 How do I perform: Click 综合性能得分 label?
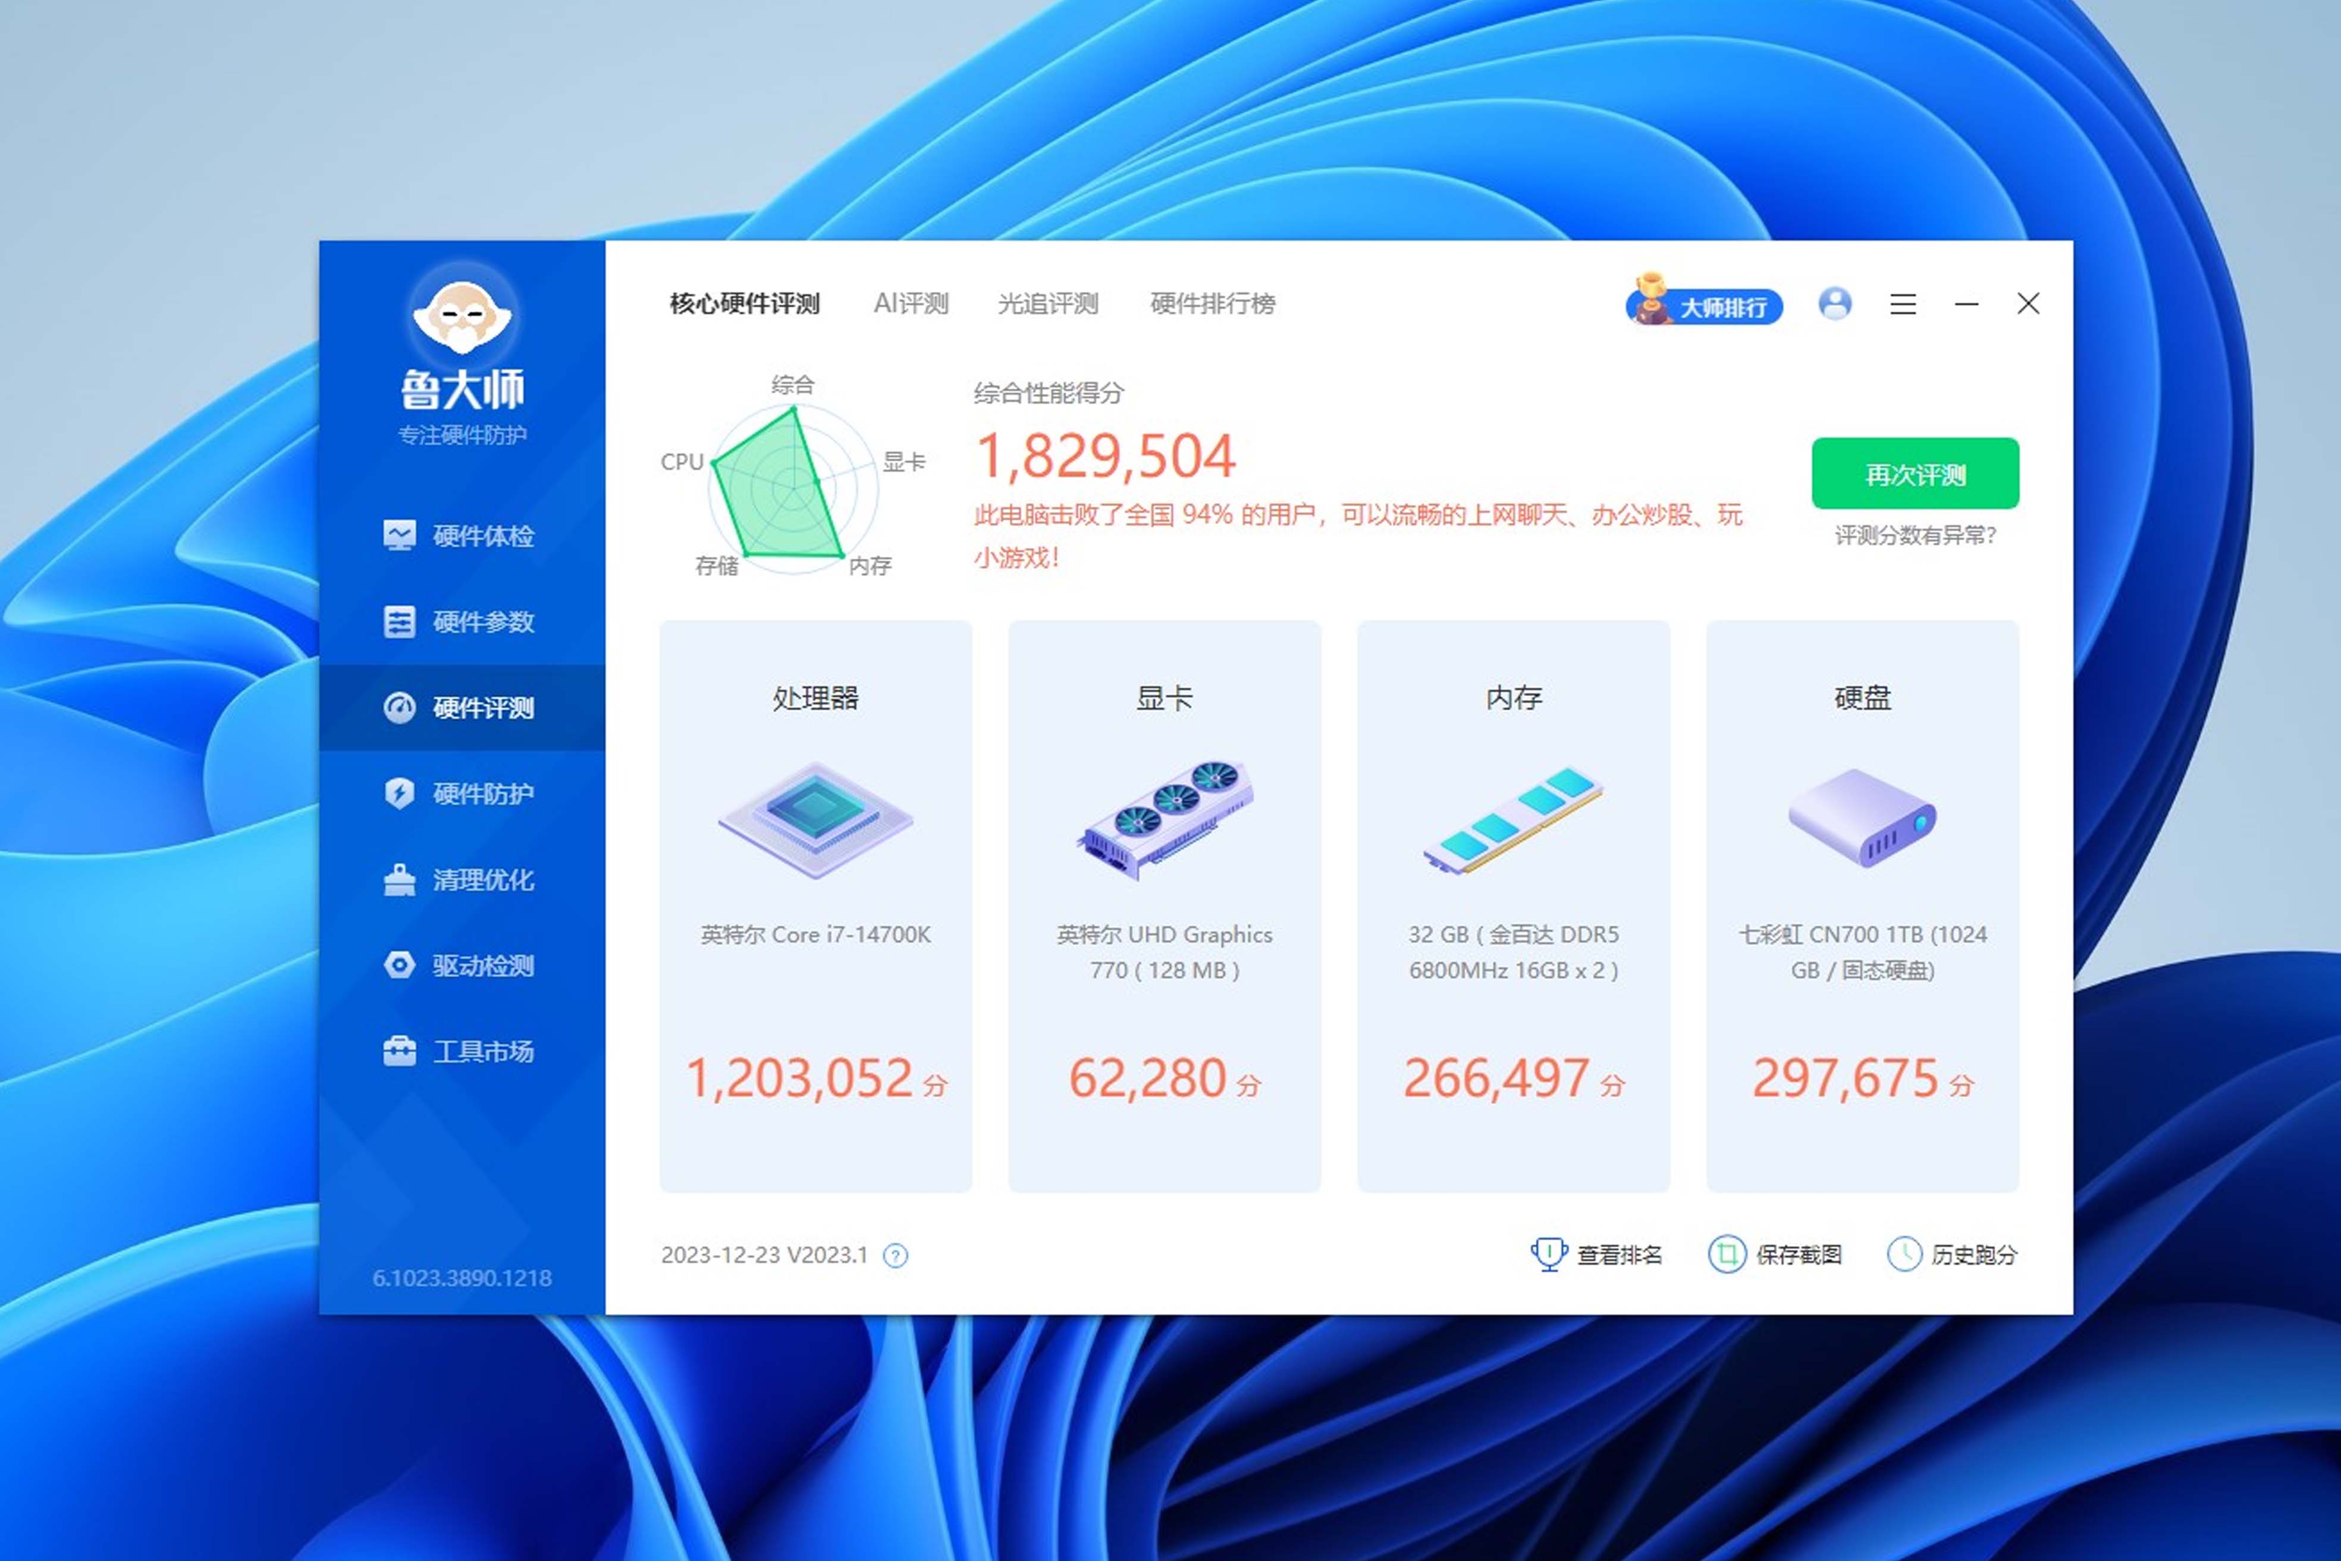pyautogui.click(x=1048, y=393)
